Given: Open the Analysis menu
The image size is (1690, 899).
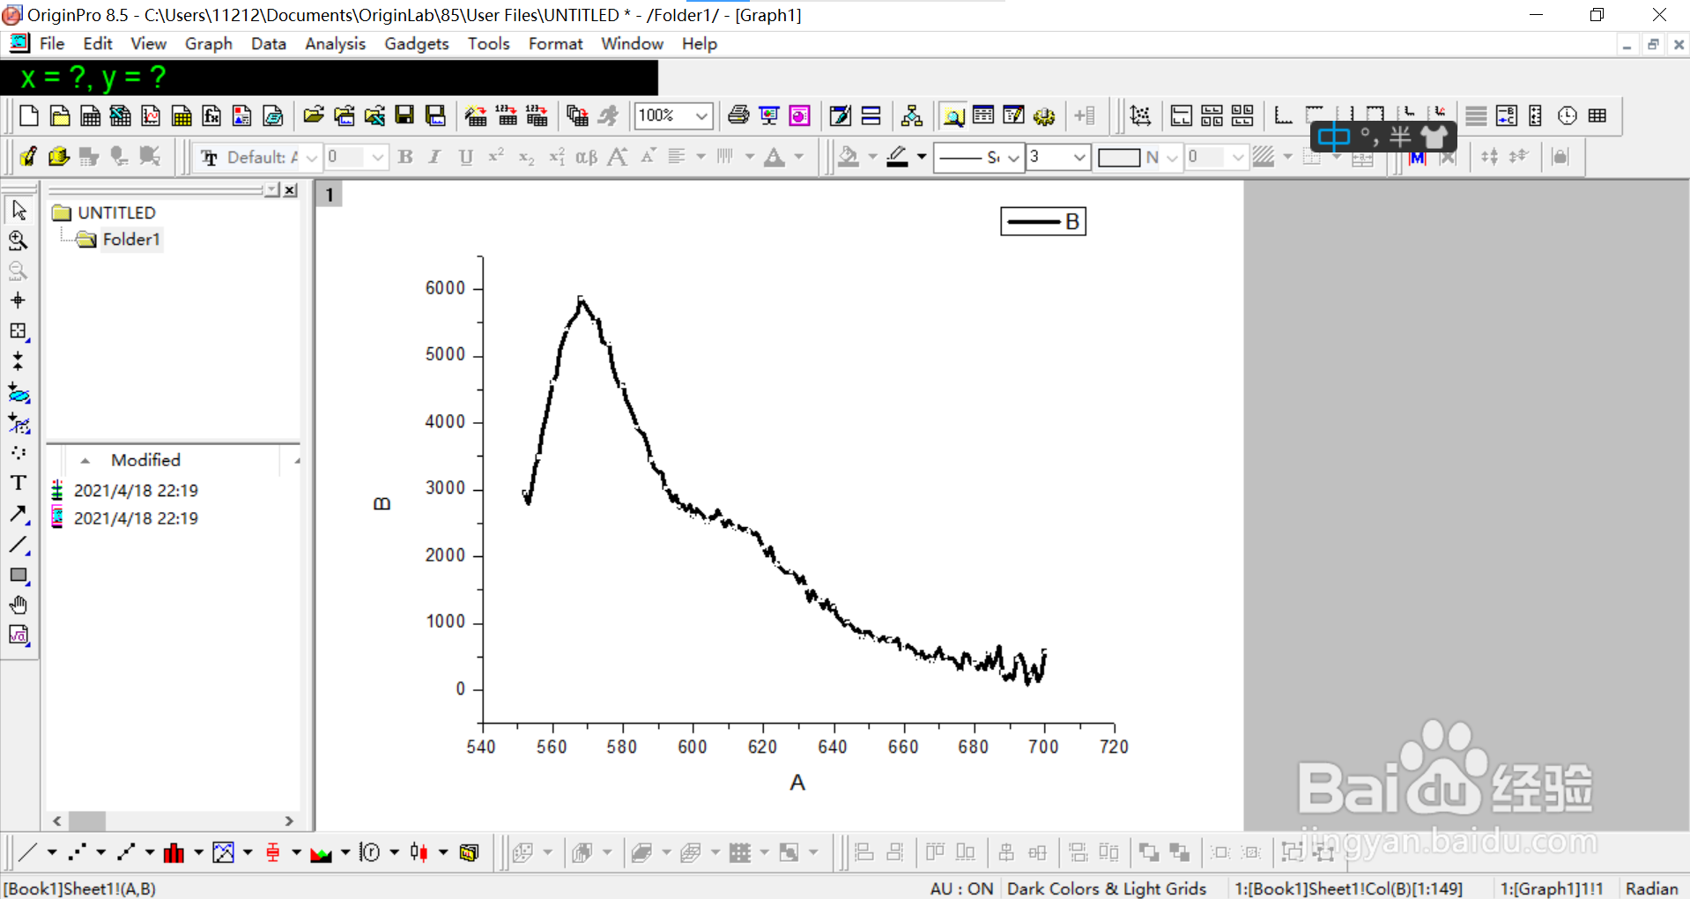Looking at the screenshot, I should (335, 44).
